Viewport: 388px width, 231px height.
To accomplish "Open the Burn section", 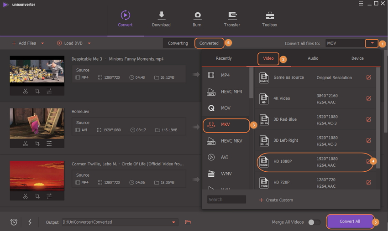I will (x=197, y=19).
